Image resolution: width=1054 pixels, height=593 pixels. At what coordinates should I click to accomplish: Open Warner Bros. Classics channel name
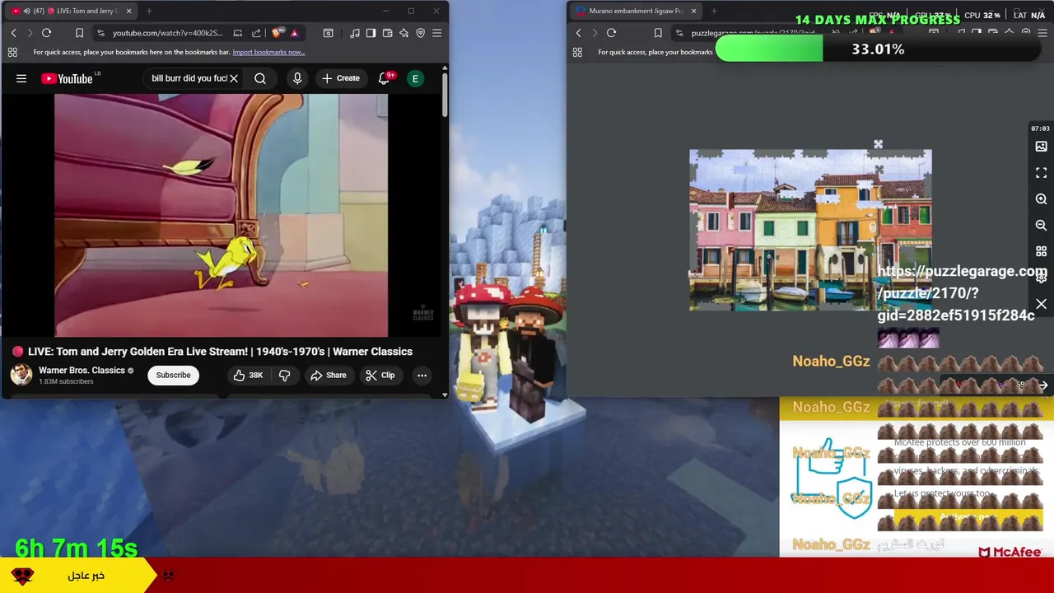pos(82,371)
